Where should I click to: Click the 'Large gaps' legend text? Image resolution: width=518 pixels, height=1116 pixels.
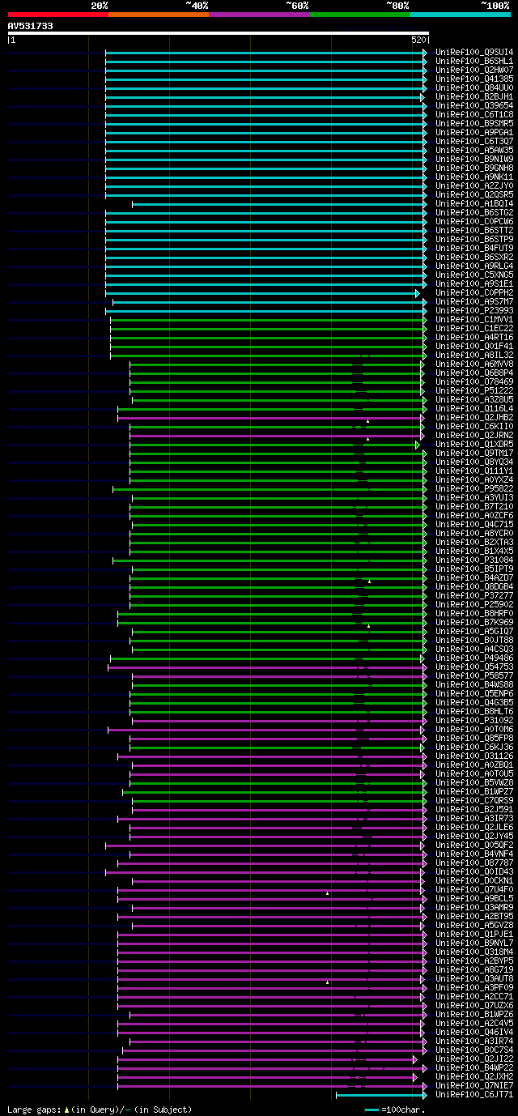click(35, 1109)
